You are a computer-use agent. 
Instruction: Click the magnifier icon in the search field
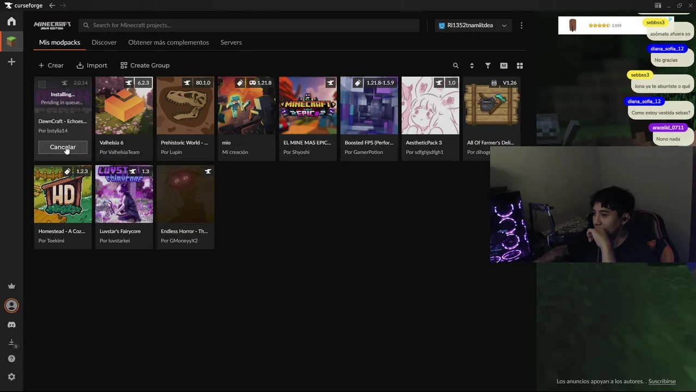[86, 25]
